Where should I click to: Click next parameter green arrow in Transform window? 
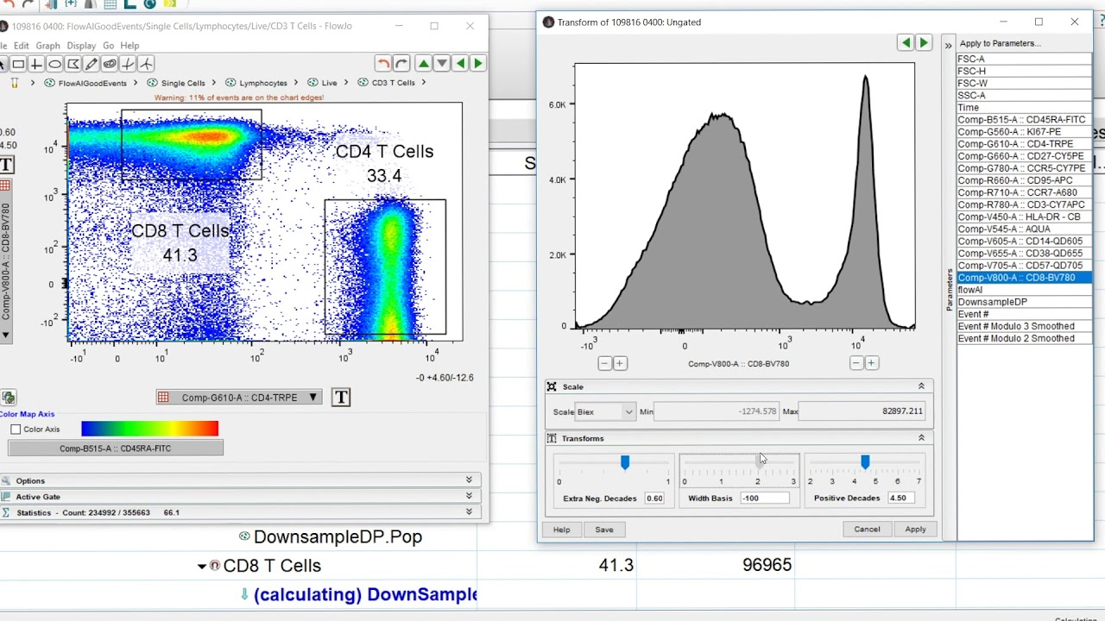coord(924,42)
